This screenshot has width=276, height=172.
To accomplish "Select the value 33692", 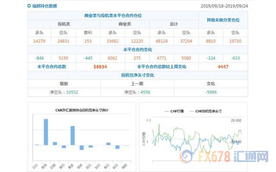I will pos(113,41).
